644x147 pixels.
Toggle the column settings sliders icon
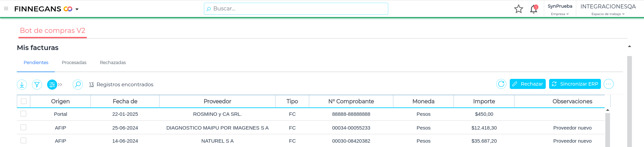(x=52, y=85)
